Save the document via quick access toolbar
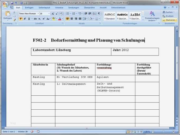Screen dimensions: 180x135 12,3
